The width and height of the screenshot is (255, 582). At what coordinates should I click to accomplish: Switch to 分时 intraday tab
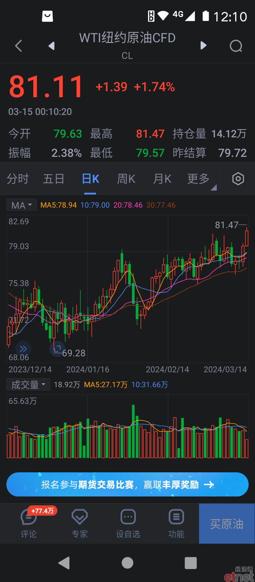pyautogui.click(x=18, y=179)
